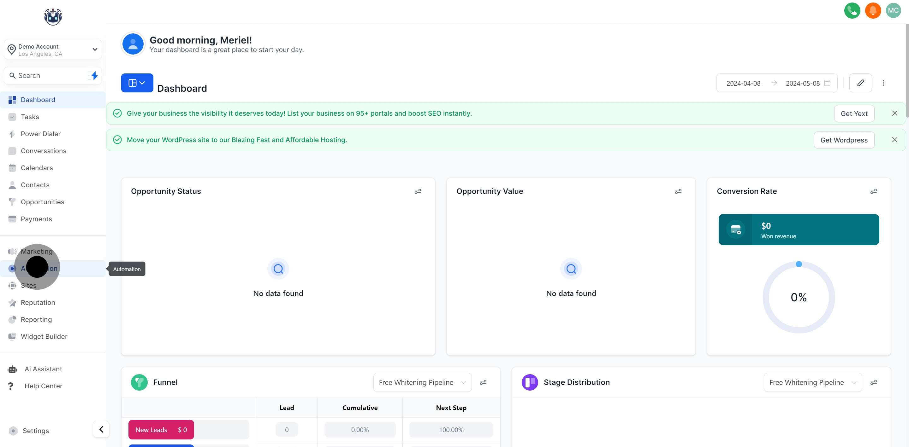Open notifications via the orange bell icon
The image size is (909, 447).
tap(873, 11)
